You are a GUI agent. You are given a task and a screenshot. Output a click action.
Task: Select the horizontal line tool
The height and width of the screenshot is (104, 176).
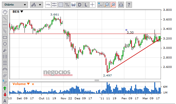click(5, 25)
